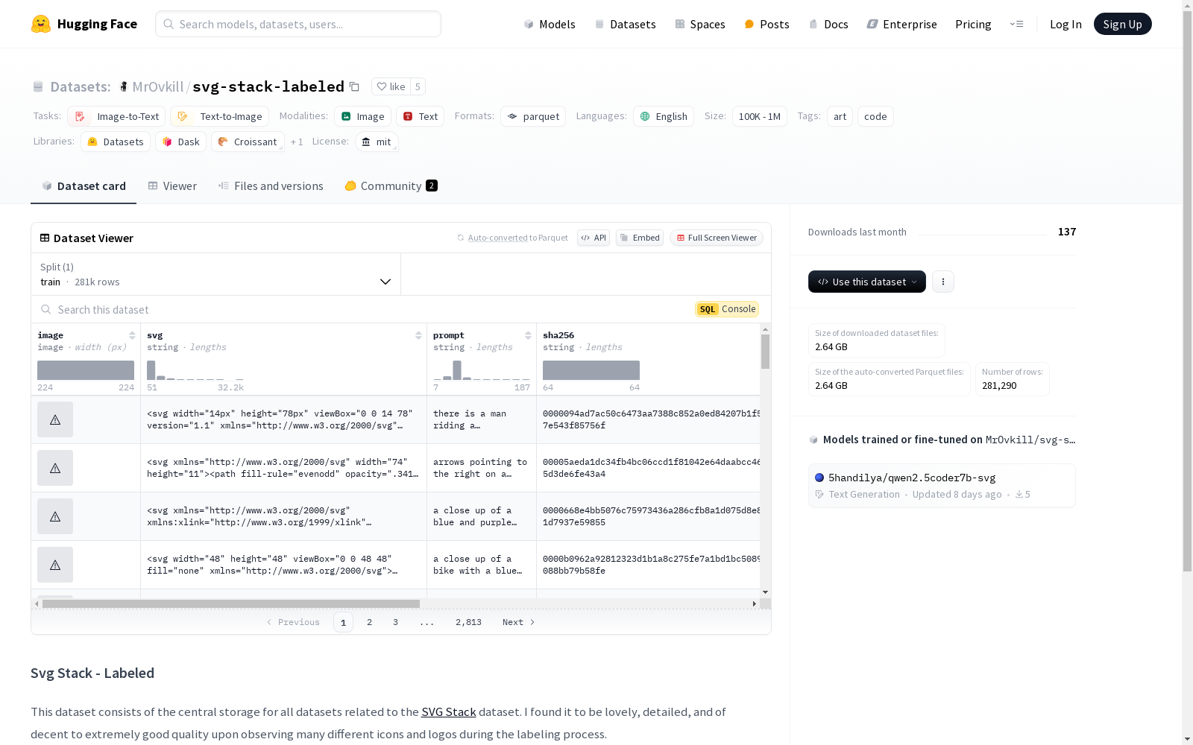Viewport: 1193px width, 745px height.
Task: Click the Datasets stack icon by the title
Action: click(38, 87)
